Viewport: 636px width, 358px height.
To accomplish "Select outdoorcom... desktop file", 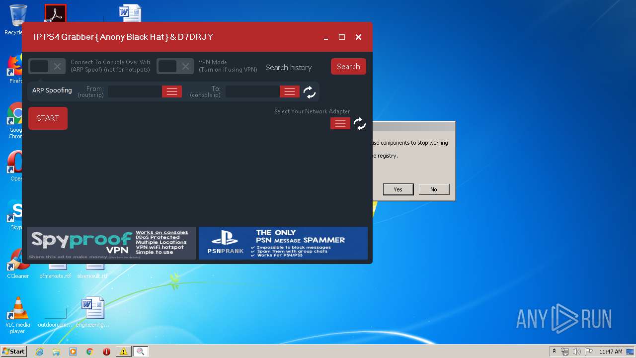I will (x=55, y=315).
